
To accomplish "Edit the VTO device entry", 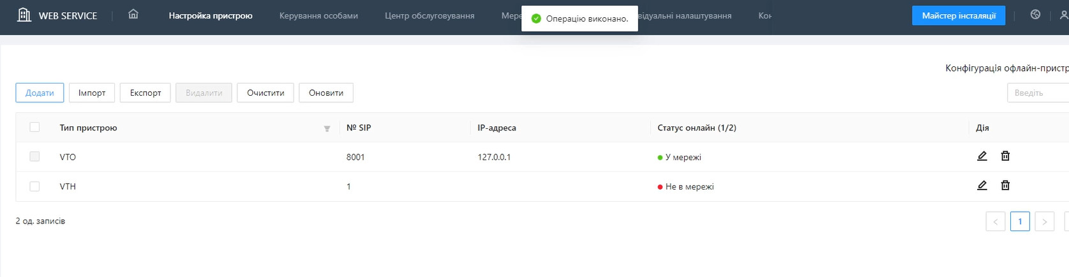I will pos(982,156).
